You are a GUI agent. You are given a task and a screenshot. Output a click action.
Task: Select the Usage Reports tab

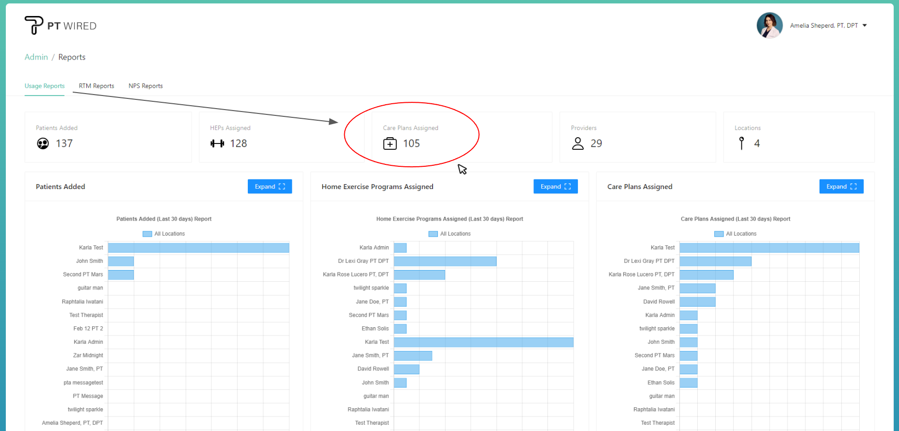click(45, 86)
